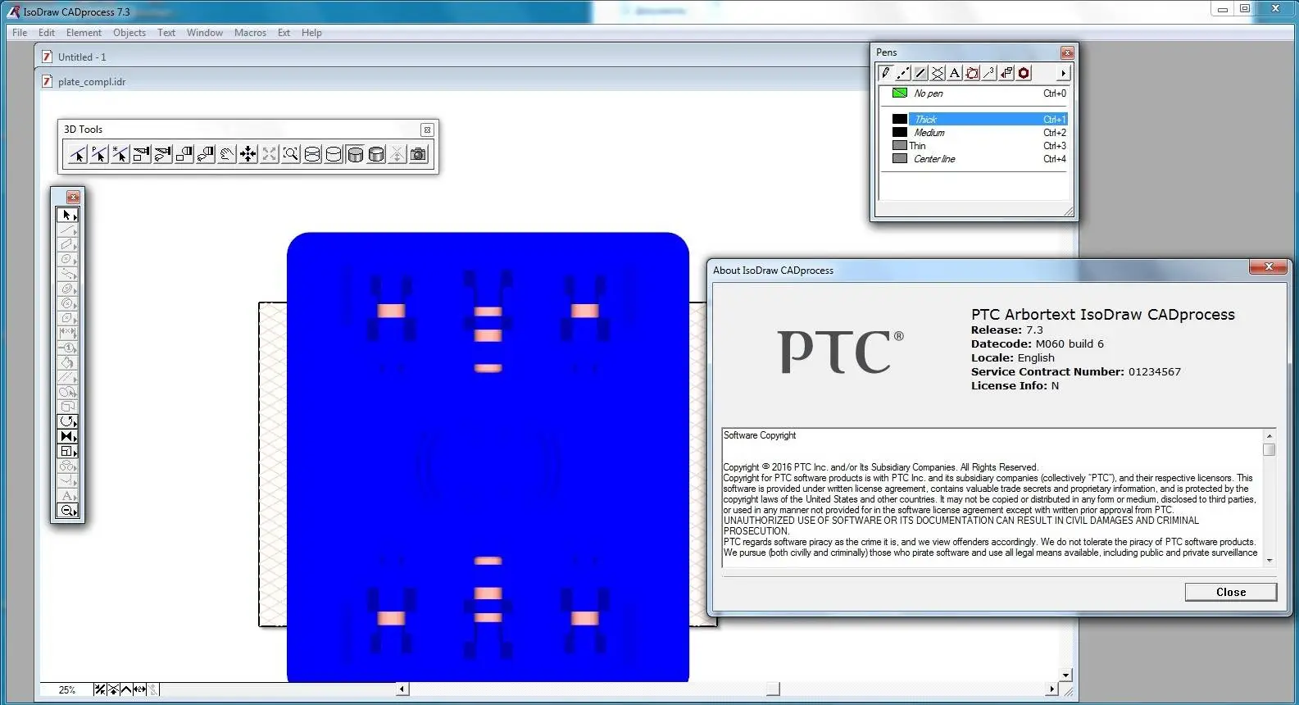Image resolution: width=1299 pixels, height=705 pixels.
Task: Click the four-arrows center tool in 3D Tools
Action: tap(248, 154)
